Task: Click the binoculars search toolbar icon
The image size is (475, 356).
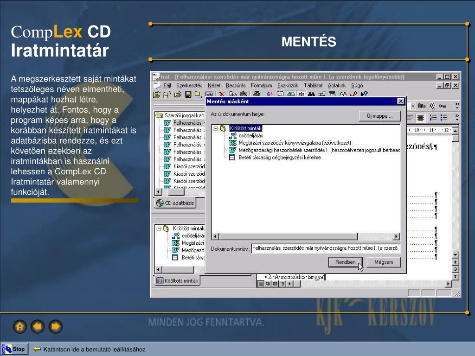Action: tap(311, 95)
